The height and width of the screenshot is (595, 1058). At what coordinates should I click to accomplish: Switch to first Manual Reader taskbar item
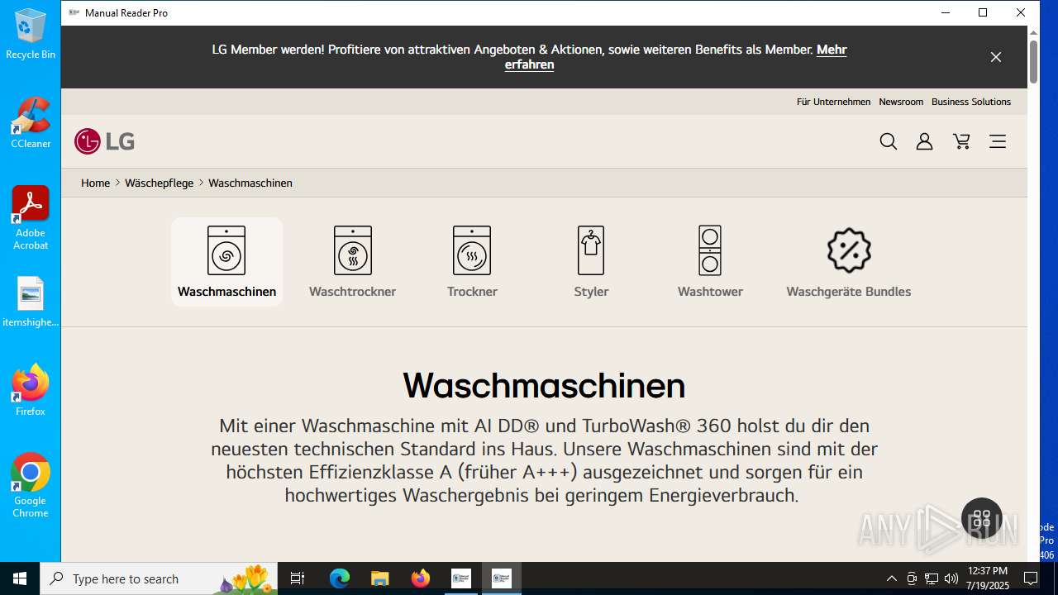point(460,578)
